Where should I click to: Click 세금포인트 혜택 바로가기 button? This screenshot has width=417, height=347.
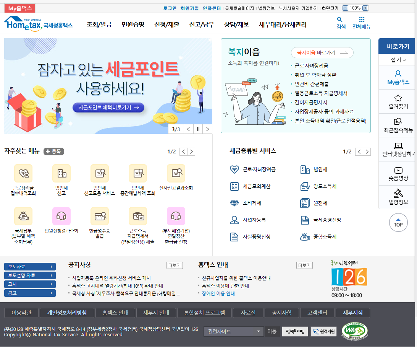pos(108,108)
